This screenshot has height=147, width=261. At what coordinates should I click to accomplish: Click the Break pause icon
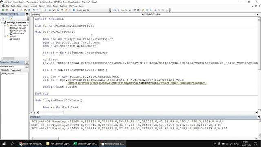[x=46, y=10]
